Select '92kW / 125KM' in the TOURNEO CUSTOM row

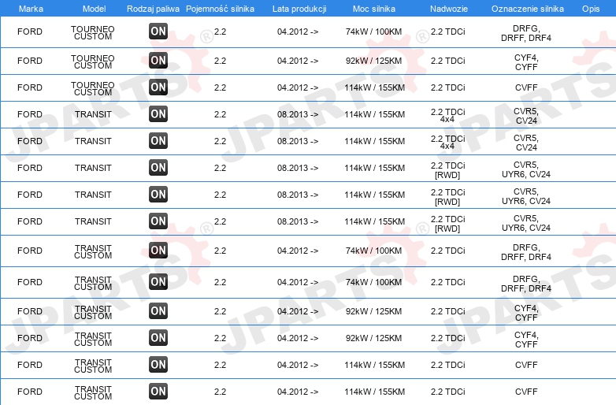pos(373,61)
